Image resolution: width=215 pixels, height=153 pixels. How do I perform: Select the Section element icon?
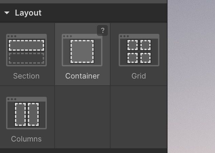tap(26, 50)
